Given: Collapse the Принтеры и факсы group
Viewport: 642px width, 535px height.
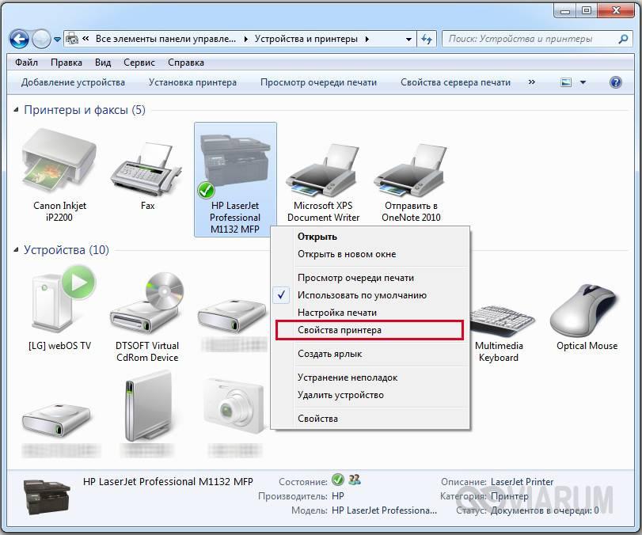Looking at the screenshot, I should 16,110.
